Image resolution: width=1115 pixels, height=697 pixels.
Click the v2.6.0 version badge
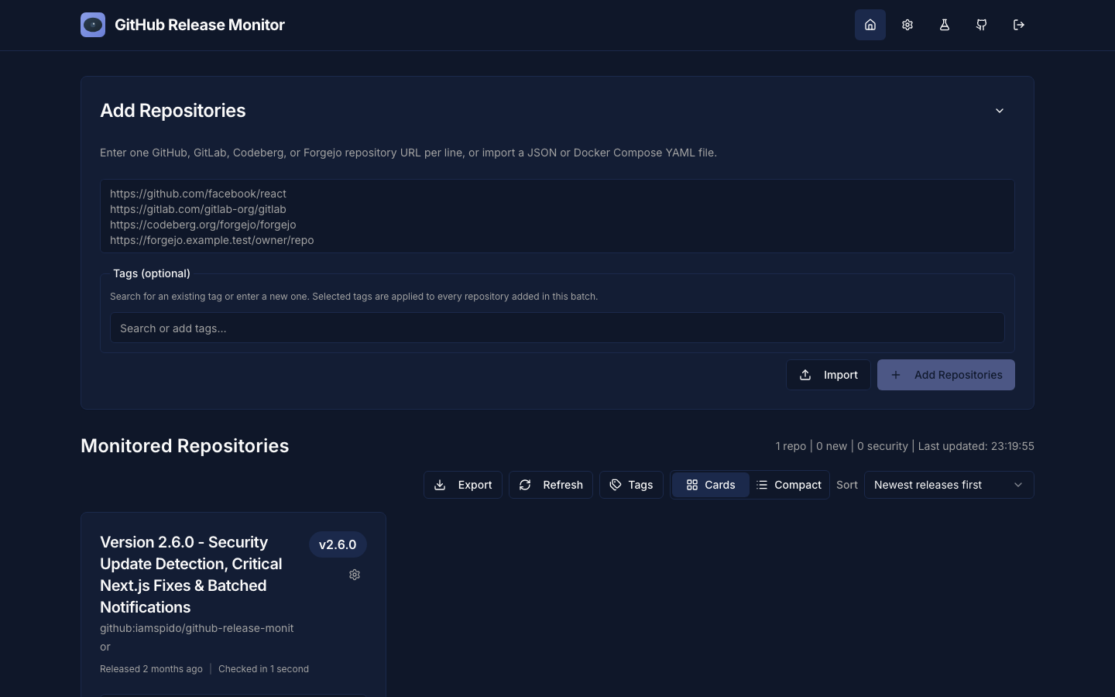tap(338, 544)
